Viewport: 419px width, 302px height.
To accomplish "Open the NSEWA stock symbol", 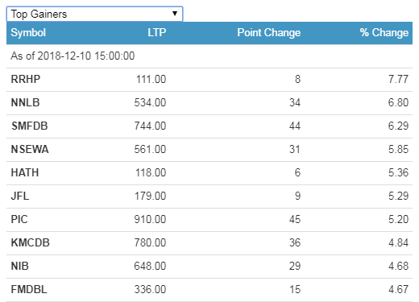I will pos(30,150).
